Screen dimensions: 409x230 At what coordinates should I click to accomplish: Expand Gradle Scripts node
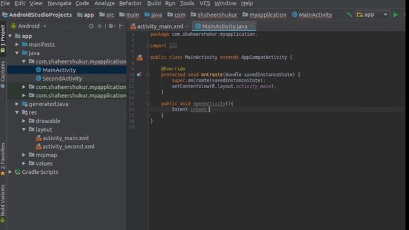point(10,172)
